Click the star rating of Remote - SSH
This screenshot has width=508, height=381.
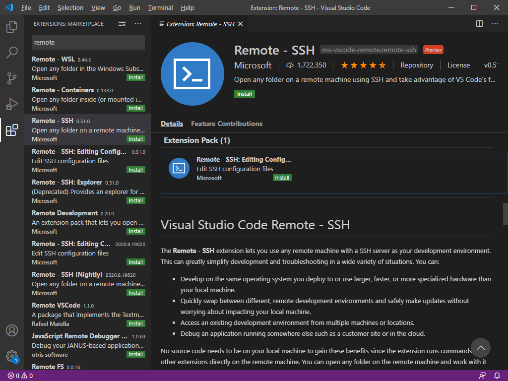(363, 65)
